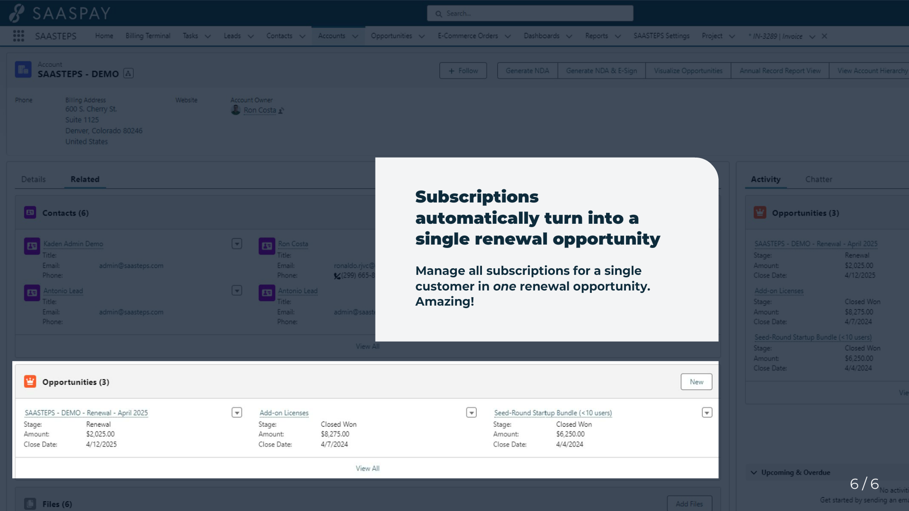Open the actions dropdown for Kaden Admin Demo

[237, 244]
